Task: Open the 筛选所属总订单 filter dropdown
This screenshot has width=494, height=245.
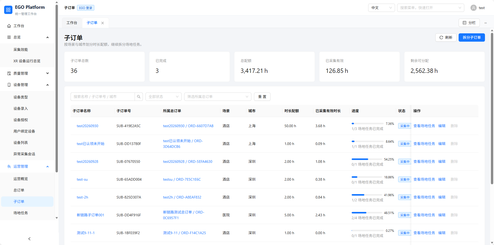Action: [x=218, y=97]
